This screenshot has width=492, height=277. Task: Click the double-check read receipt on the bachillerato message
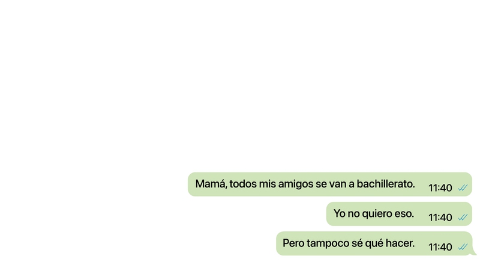[x=463, y=188]
